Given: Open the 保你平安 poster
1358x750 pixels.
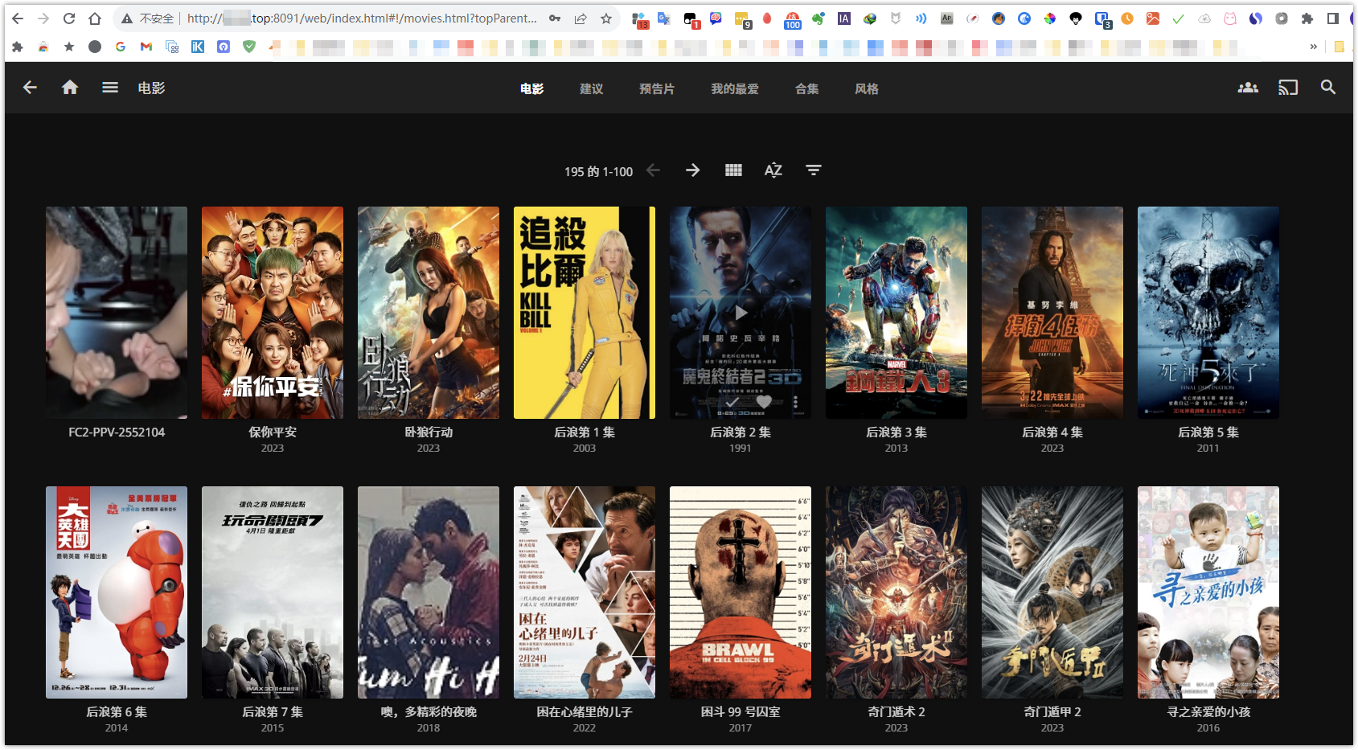Looking at the screenshot, I should (x=273, y=313).
